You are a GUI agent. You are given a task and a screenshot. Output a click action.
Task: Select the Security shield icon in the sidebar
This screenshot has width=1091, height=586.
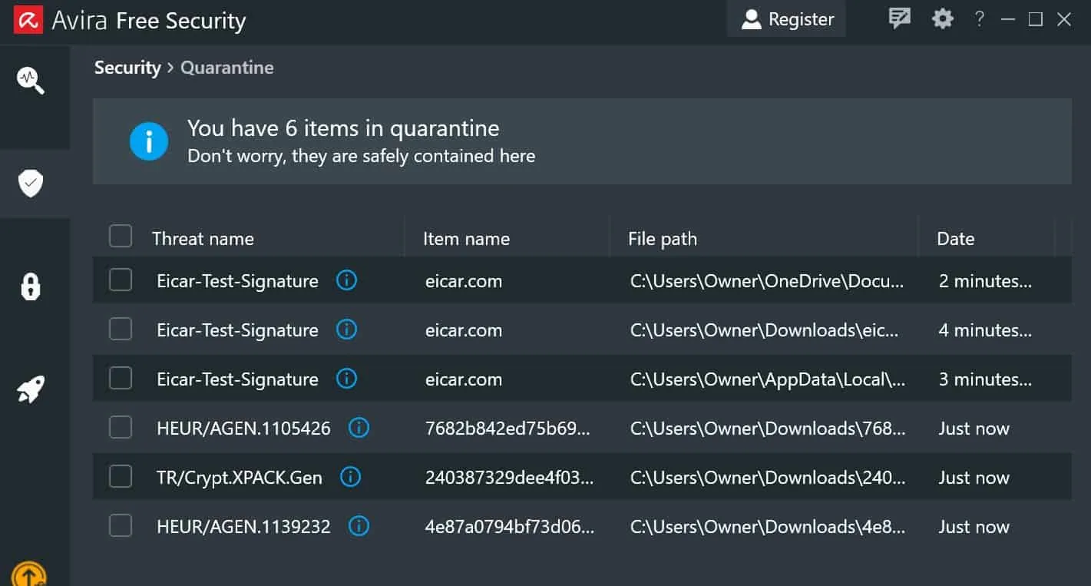(x=29, y=183)
